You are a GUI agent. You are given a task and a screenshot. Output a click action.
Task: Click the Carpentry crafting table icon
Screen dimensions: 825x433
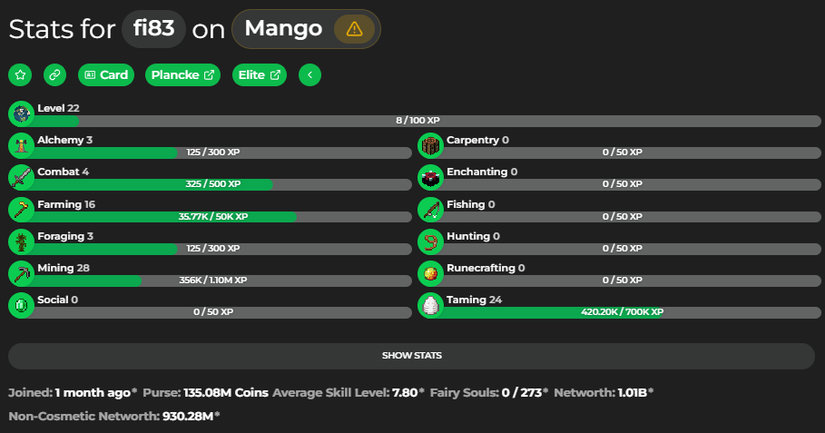click(x=431, y=146)
